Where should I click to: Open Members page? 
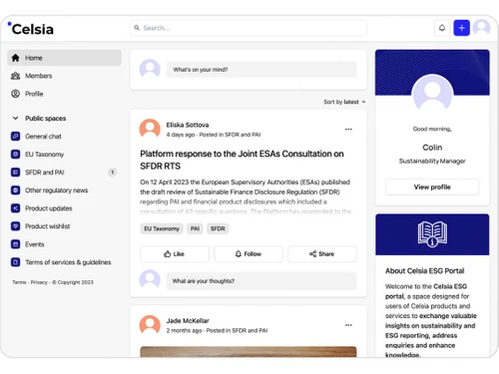(65, 76)
